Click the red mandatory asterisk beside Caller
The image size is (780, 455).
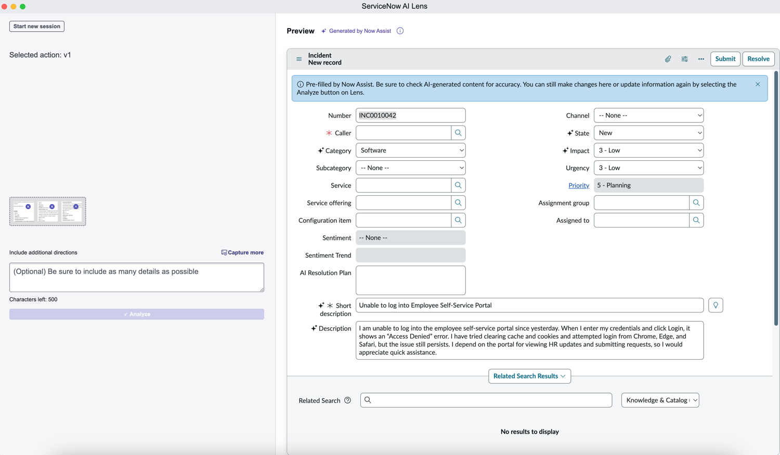[329, 133]
